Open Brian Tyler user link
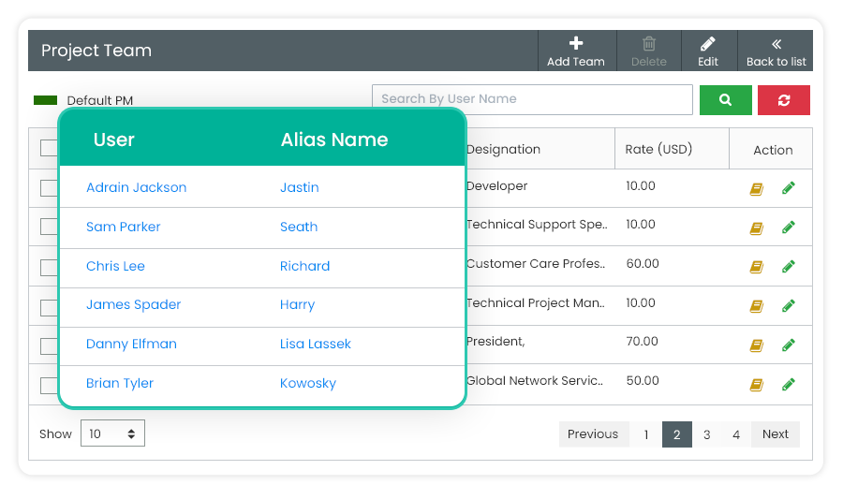Image resolution: width=843 pixels, height=485 pixels. [120, 383]
